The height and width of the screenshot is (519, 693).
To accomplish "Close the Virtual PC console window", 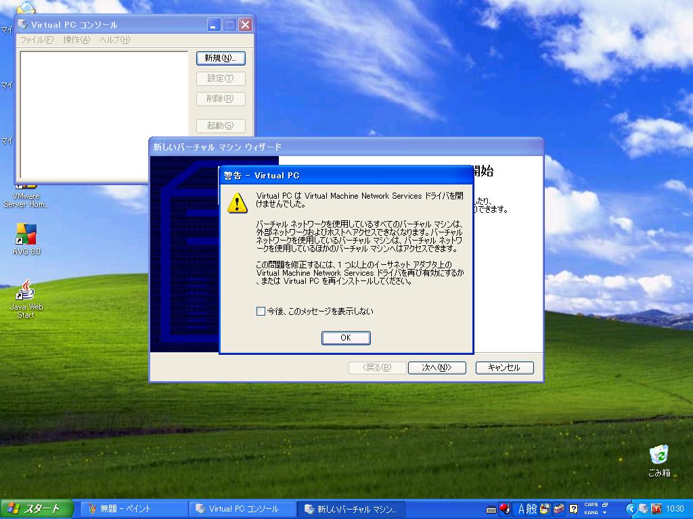I will point(245,25).
